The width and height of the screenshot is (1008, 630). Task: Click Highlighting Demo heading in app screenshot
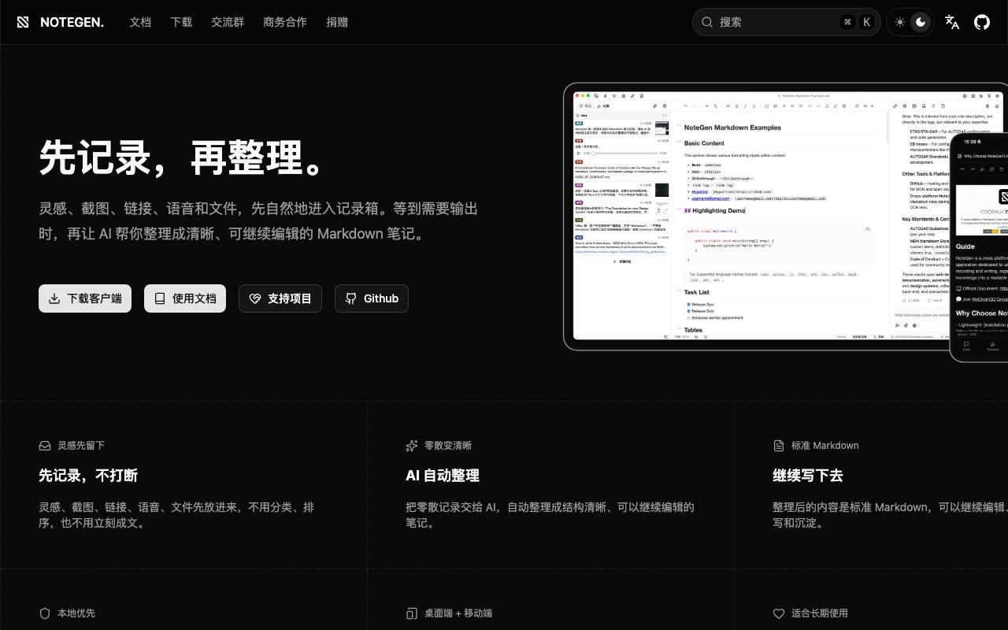click(x=715, y=211)
